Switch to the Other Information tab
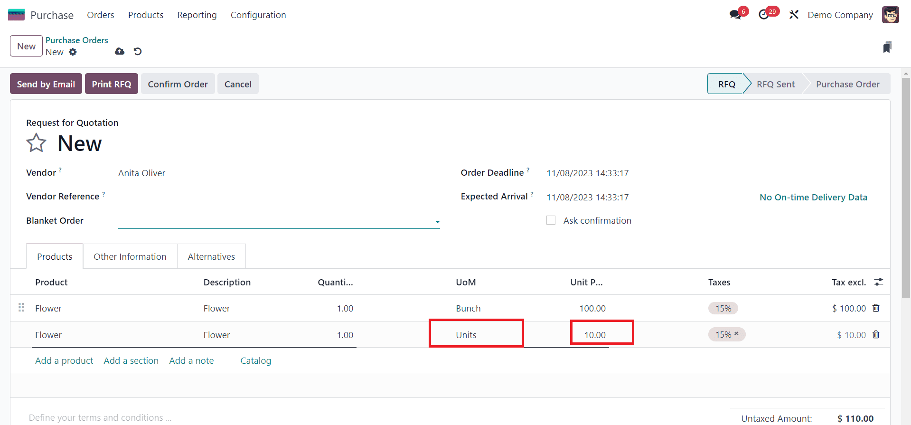911x425 pixels. pyautogui.click(x=130, y=256)
